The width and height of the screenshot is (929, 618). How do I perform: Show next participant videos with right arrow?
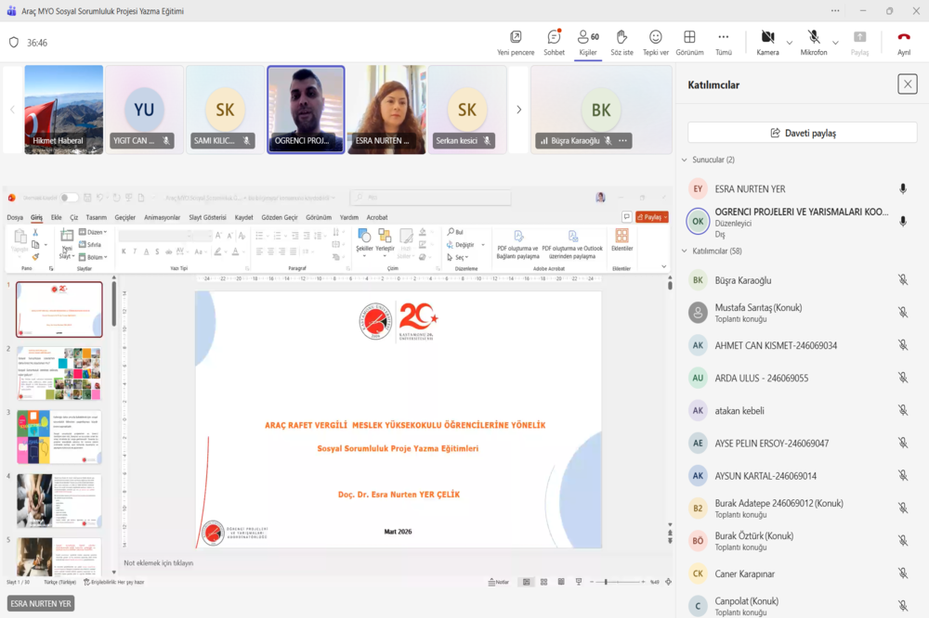coord(518,109)
